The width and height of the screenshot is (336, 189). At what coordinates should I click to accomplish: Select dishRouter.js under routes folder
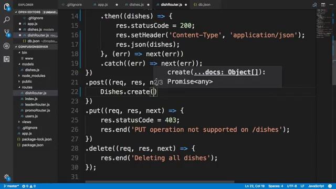coord(36,93)
